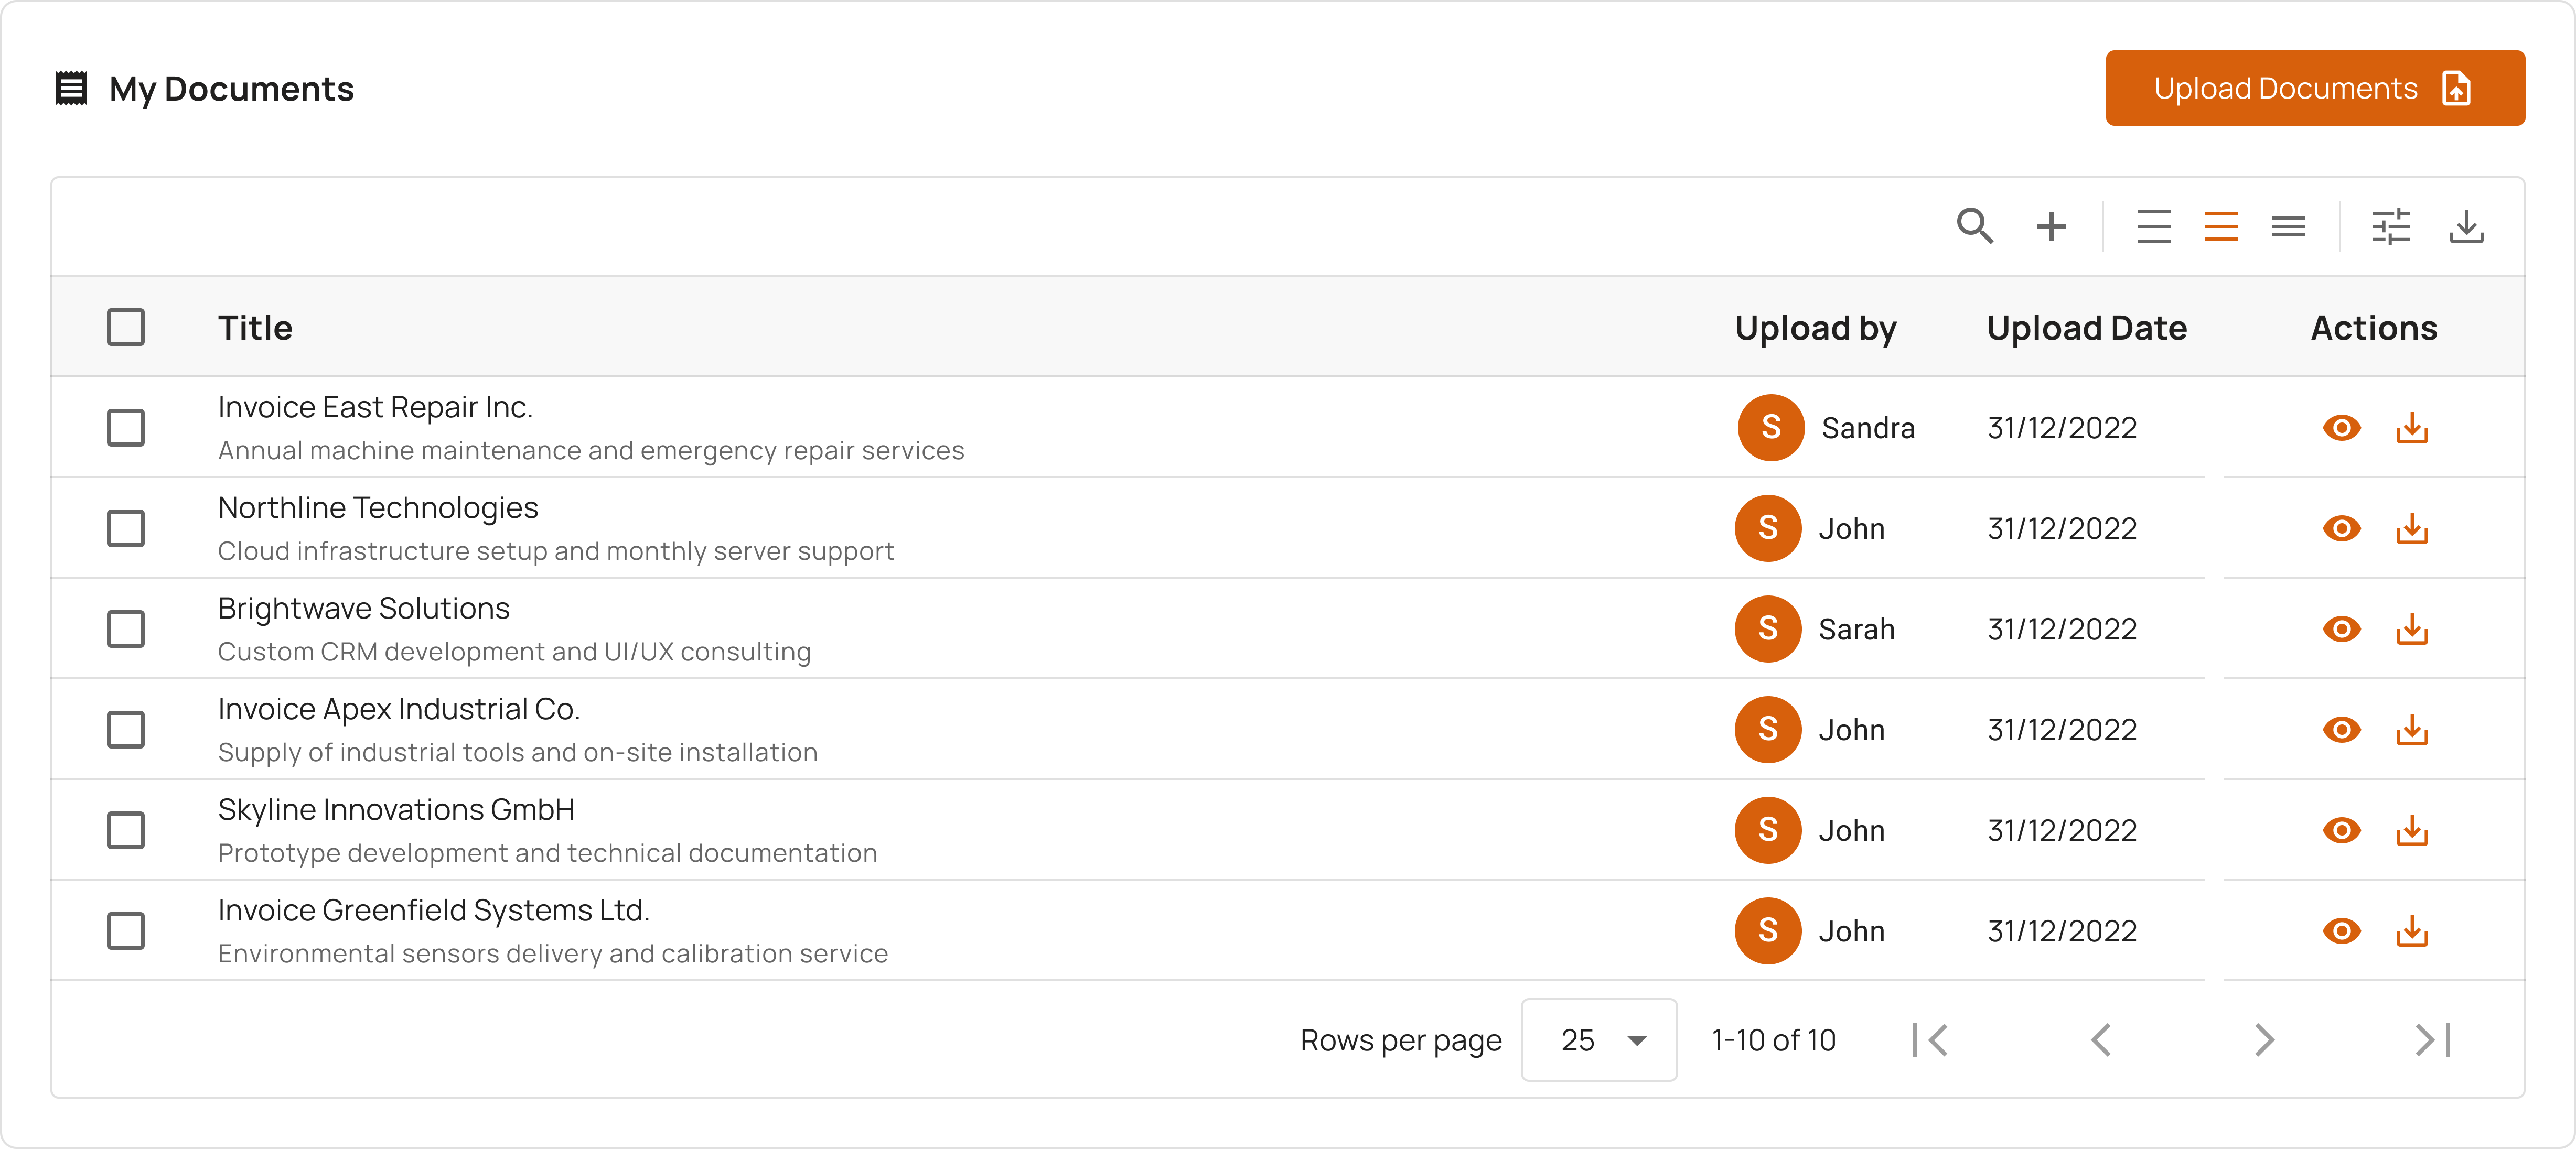2576x1149 pixels.
Task: Click the plus add icon in toolbar
Action: [2051, 227]
